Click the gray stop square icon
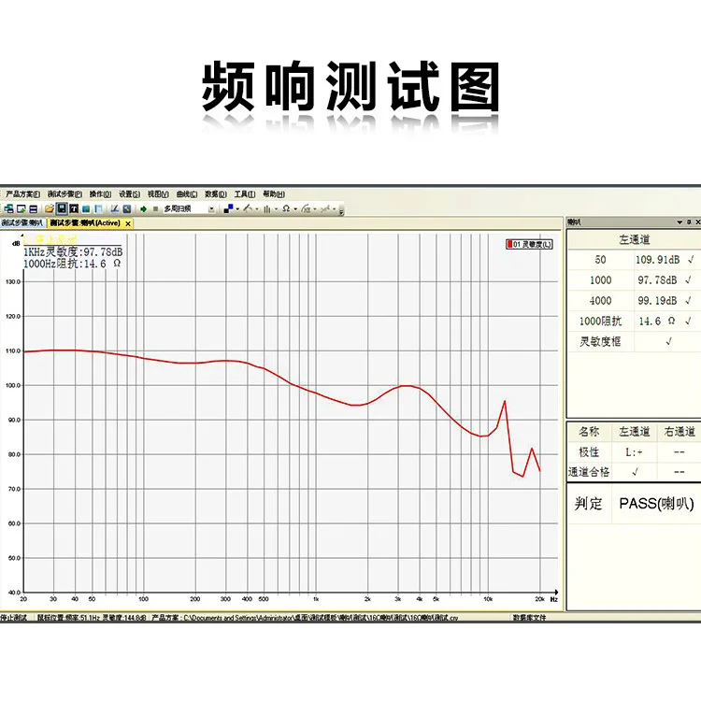The image size is (701, 701). (x=155, y=208)
